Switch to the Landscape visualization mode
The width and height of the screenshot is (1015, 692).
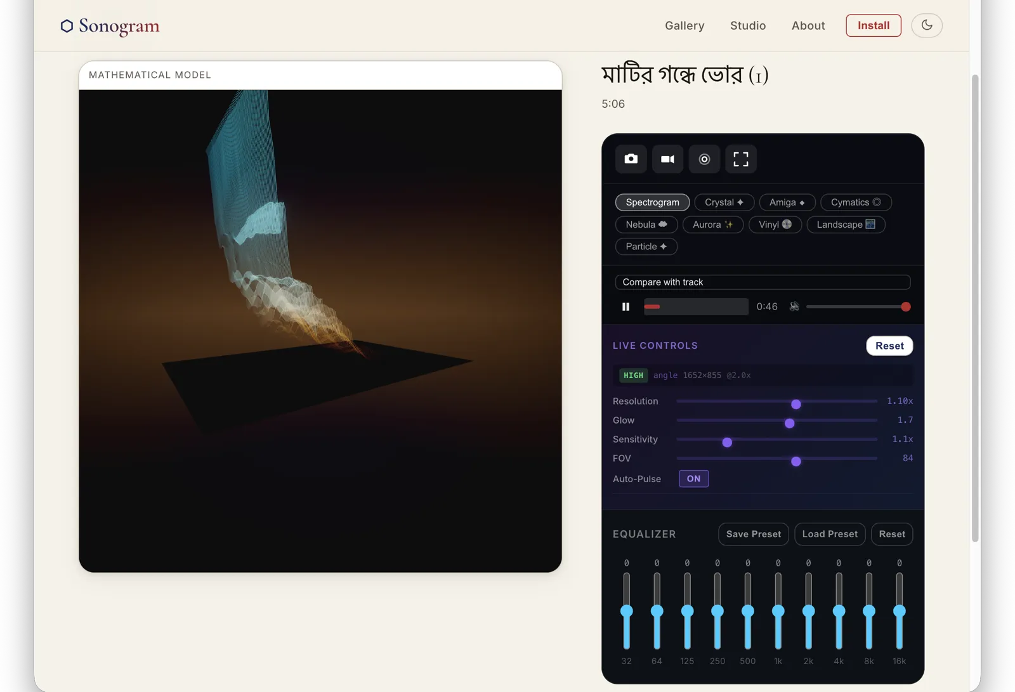pyautogui.click(x=846, y=225)
